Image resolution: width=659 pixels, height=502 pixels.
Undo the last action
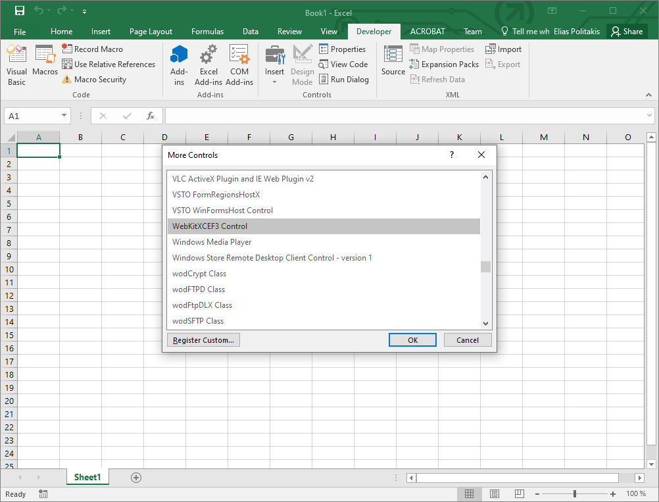coord(39,11)
